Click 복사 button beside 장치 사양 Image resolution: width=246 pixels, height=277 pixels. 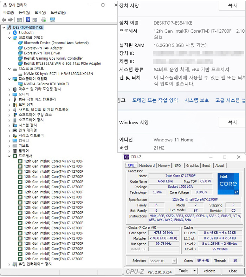point(232,6)
